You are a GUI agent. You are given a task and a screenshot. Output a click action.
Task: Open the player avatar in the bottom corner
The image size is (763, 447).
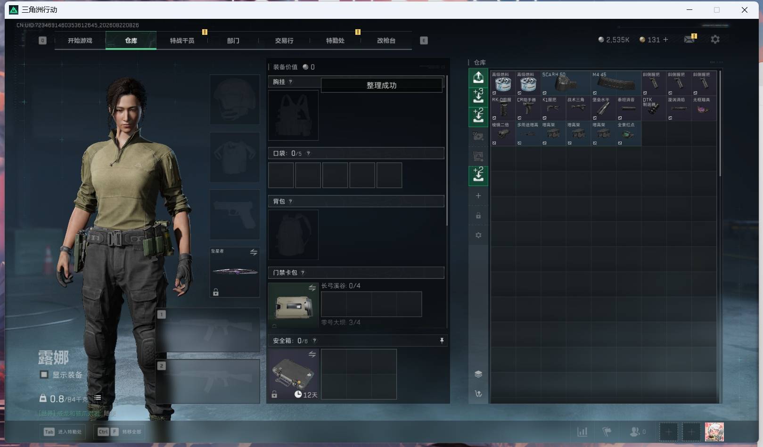[714, 432]
